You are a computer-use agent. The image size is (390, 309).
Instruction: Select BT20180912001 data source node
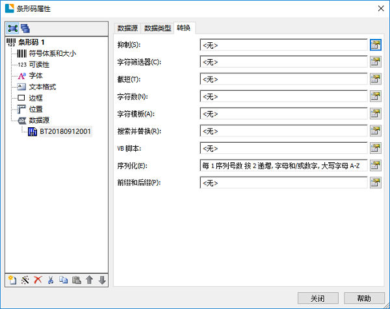65,131
